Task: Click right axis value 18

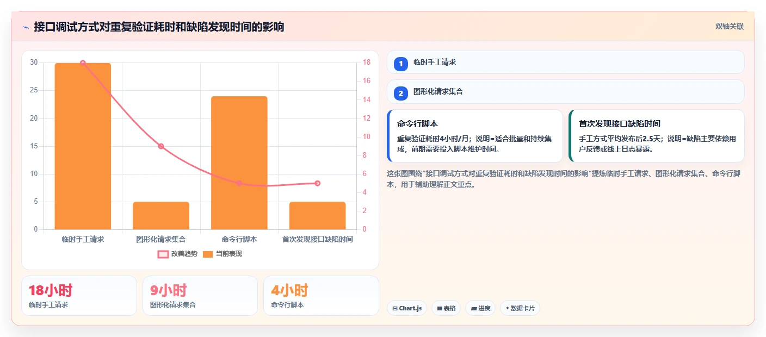Action: (x=367, y=63)
